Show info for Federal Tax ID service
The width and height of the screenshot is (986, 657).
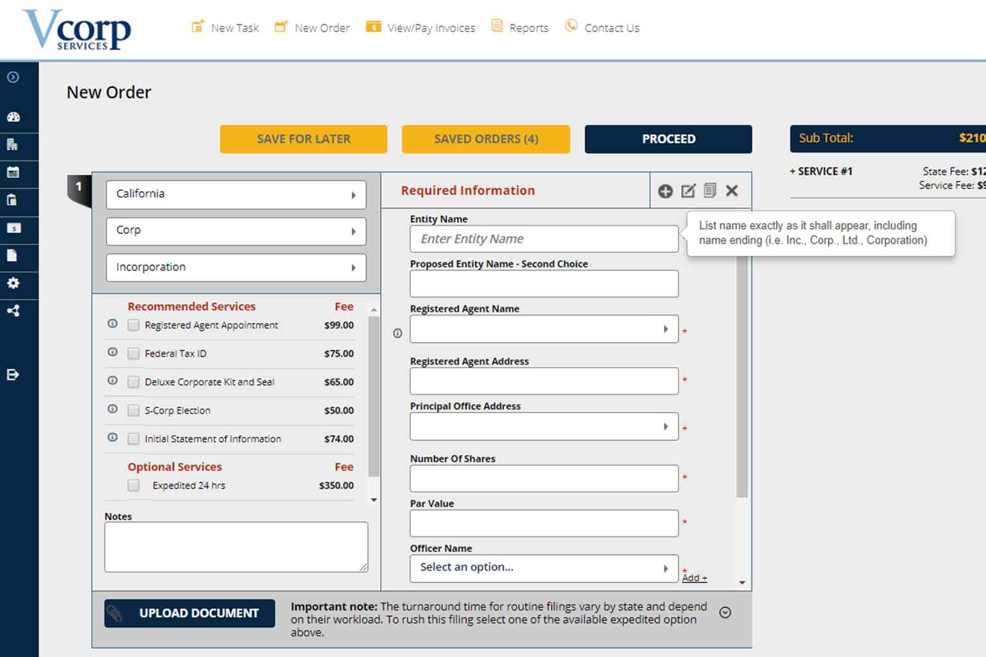pyautogui.click(x=112, y=352)
